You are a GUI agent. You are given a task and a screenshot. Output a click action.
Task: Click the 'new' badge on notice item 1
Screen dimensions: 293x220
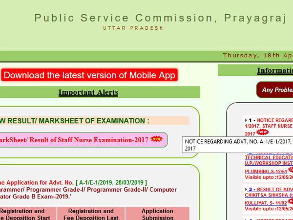tap(263, 132)
